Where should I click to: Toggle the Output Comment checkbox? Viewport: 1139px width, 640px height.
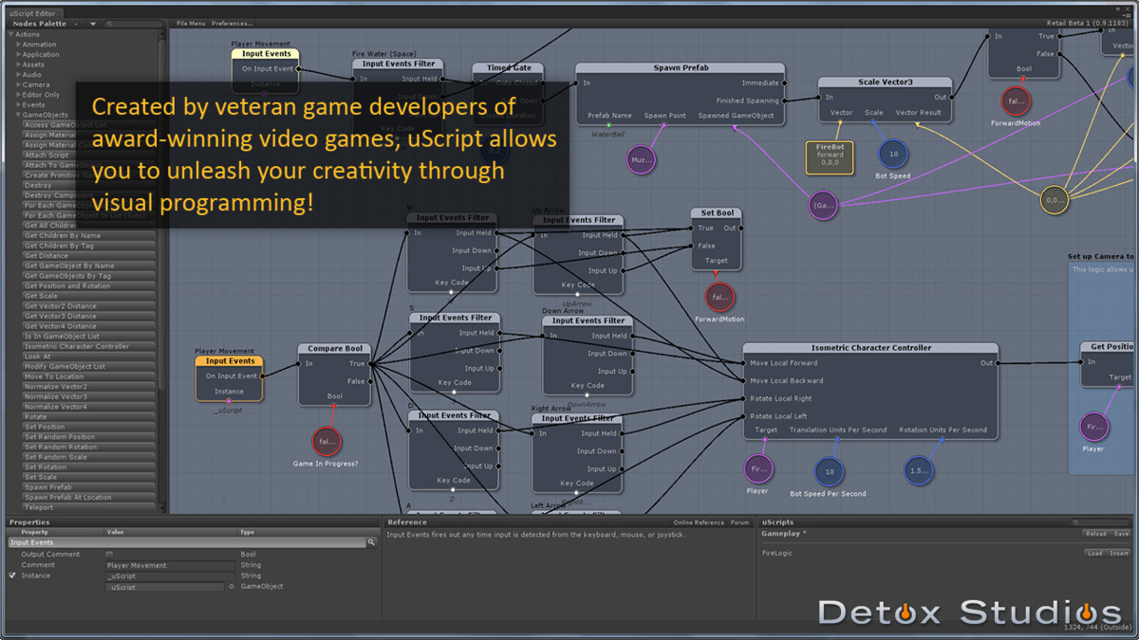click(109, 554)
